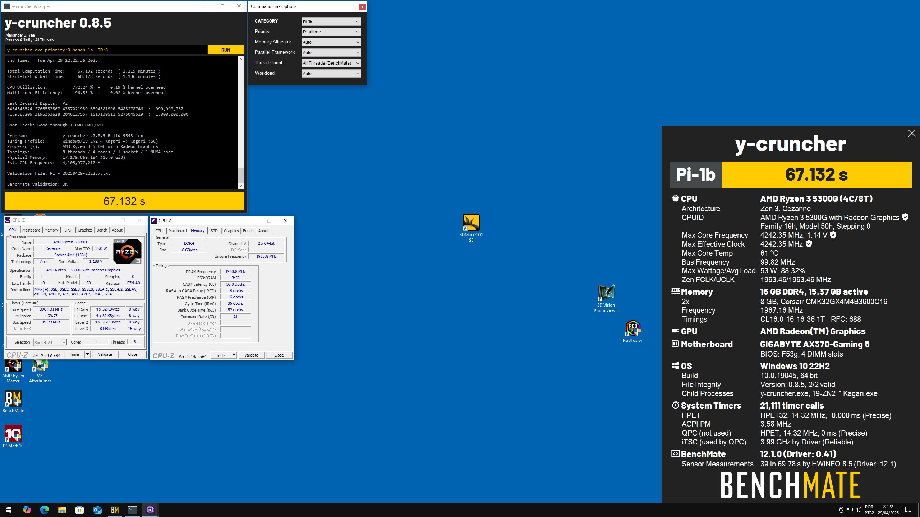Open the 3DMark2001 SE desktop shortcut
The image size is (920, 517).
(471, 228)
